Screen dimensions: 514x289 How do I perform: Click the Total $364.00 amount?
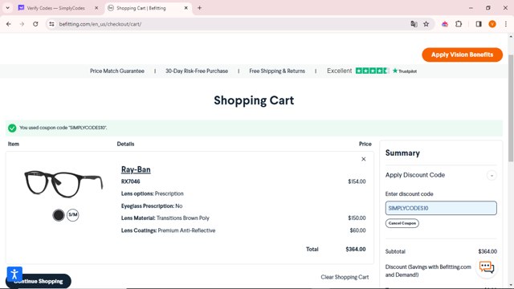click(355, 250)
